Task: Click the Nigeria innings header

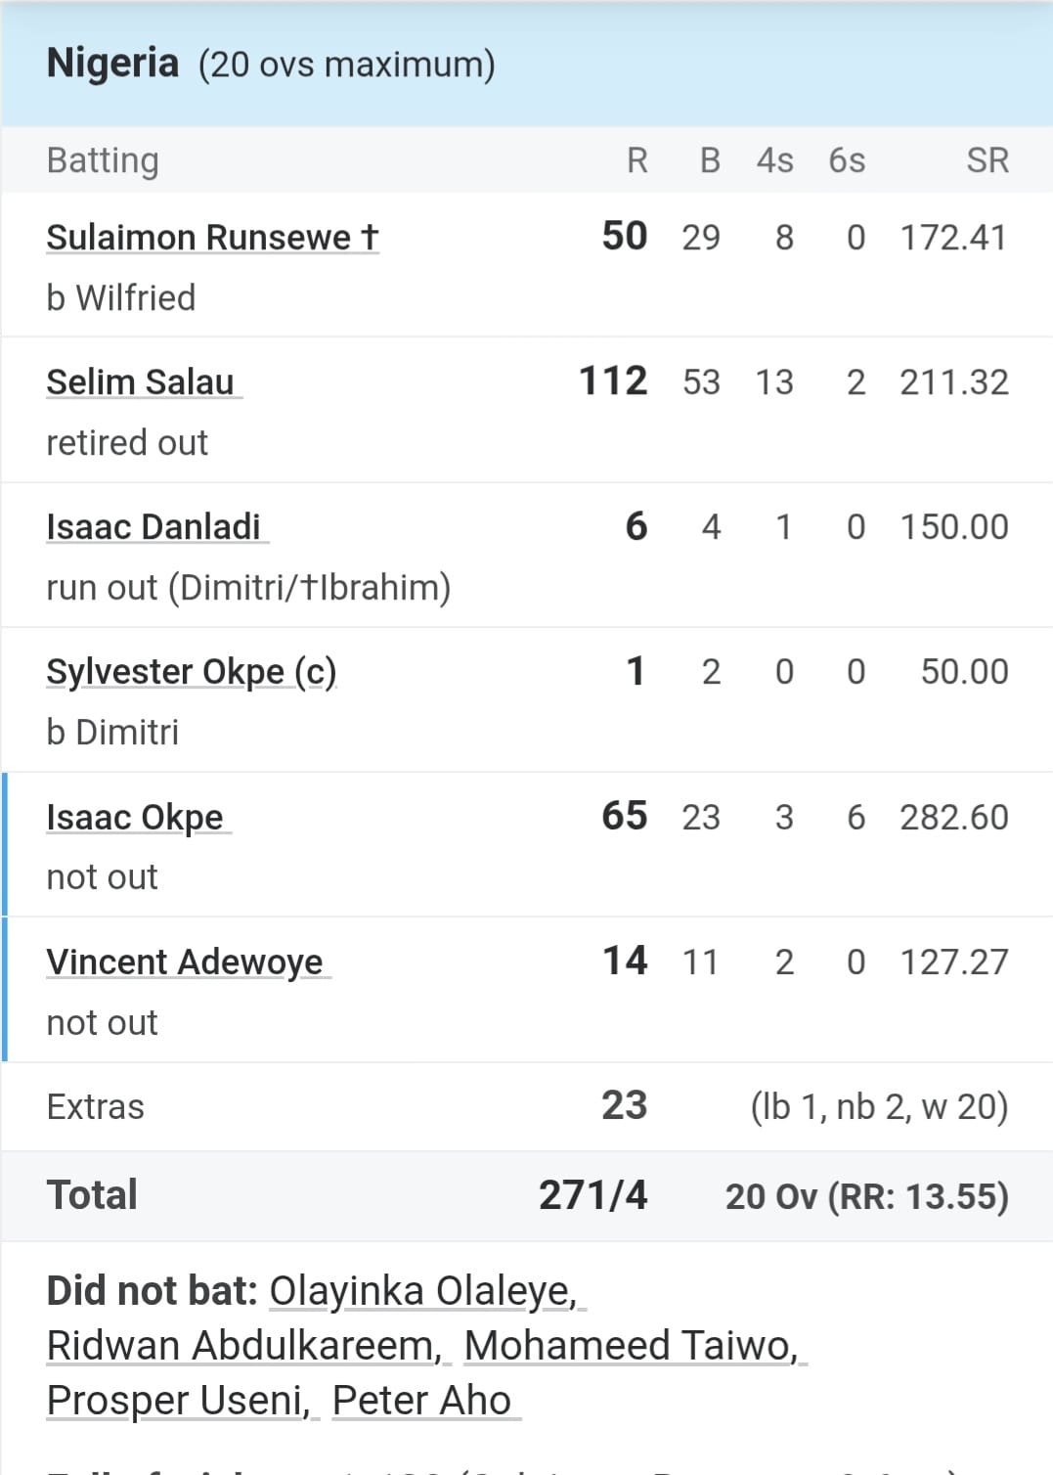Action: (x=113, y=64)
